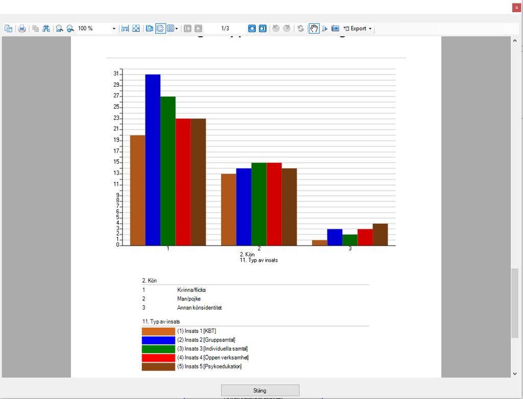This screenshot has height=399, width=523.
Task: Click green Insats 3 legend swatch
Action: 158,349
